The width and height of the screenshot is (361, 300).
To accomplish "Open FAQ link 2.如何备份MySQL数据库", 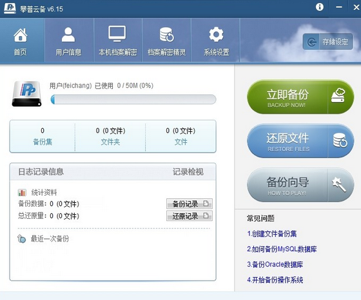I will pos(282,249).
